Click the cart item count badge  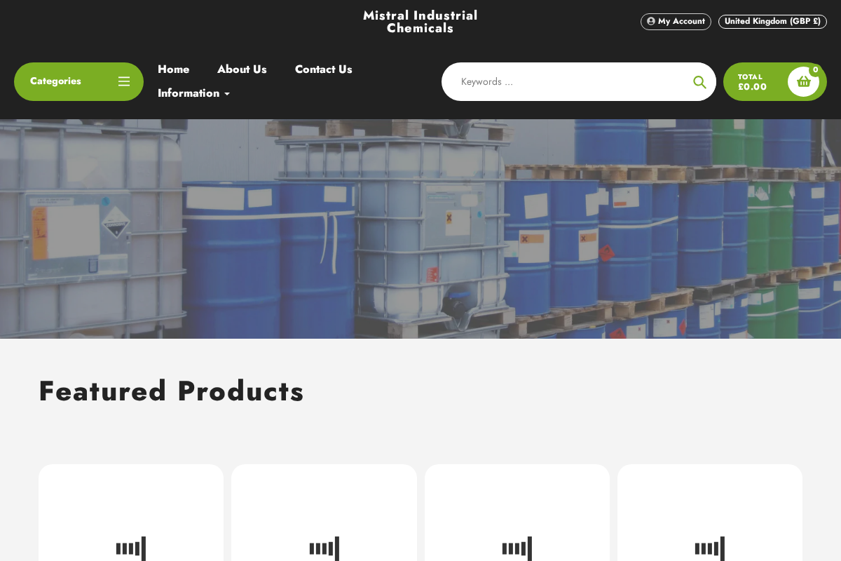(815, 69)
